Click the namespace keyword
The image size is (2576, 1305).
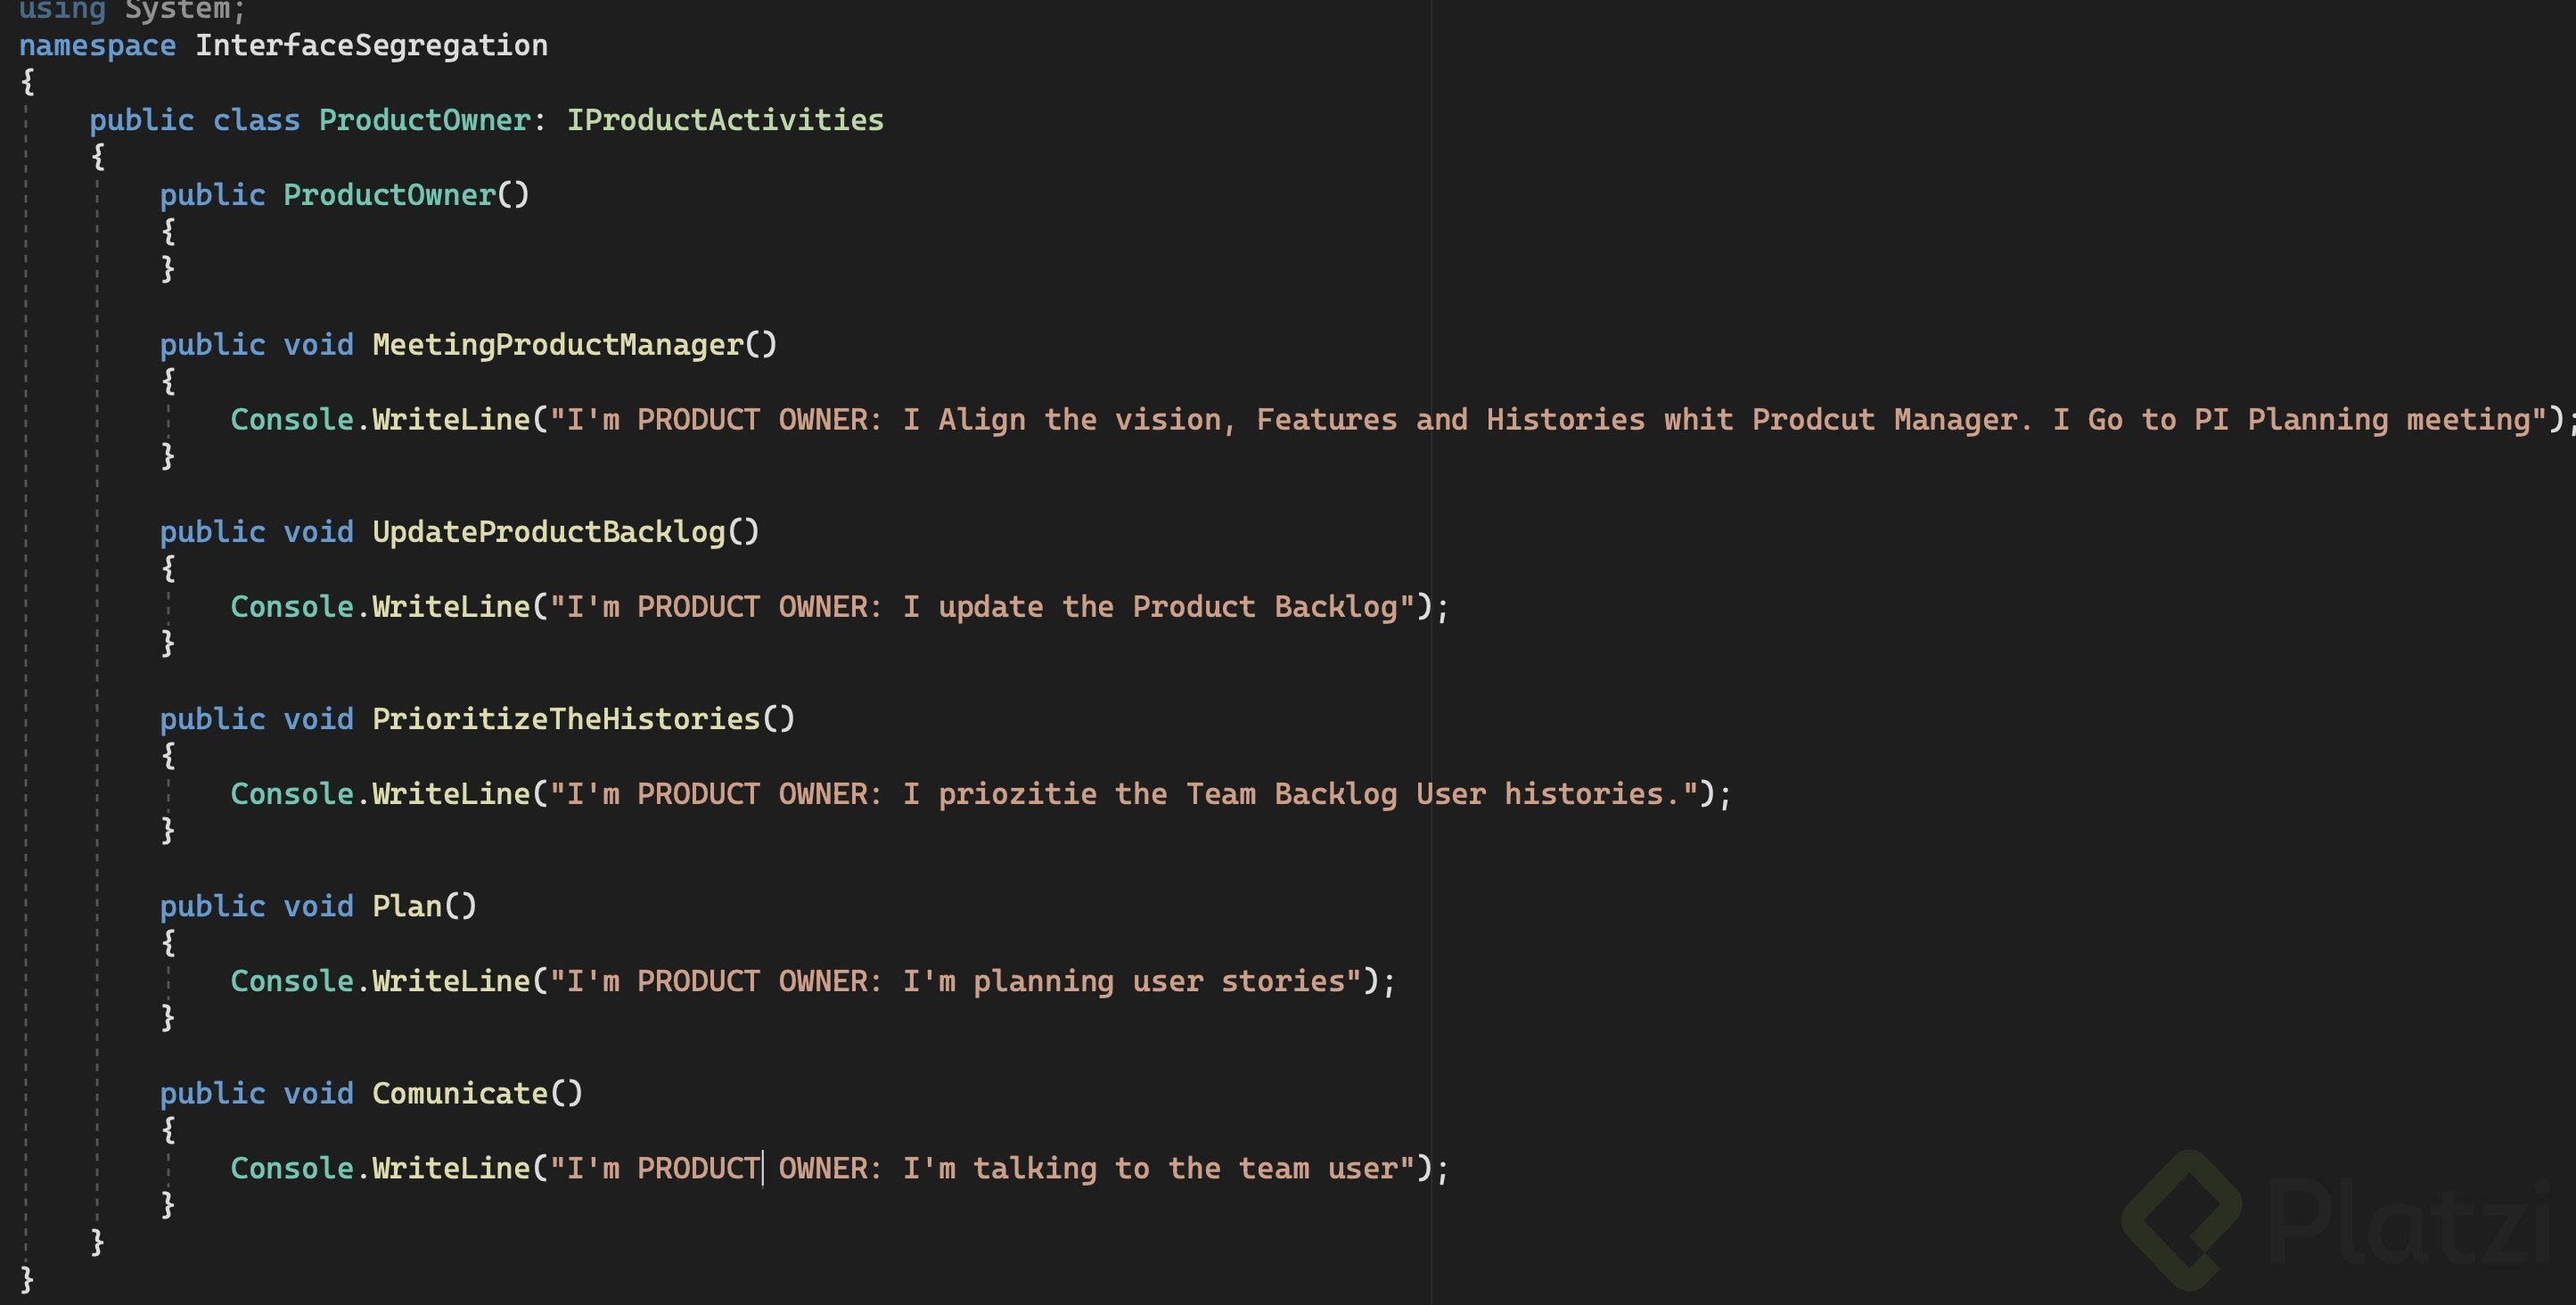click(x=97, y=45)
